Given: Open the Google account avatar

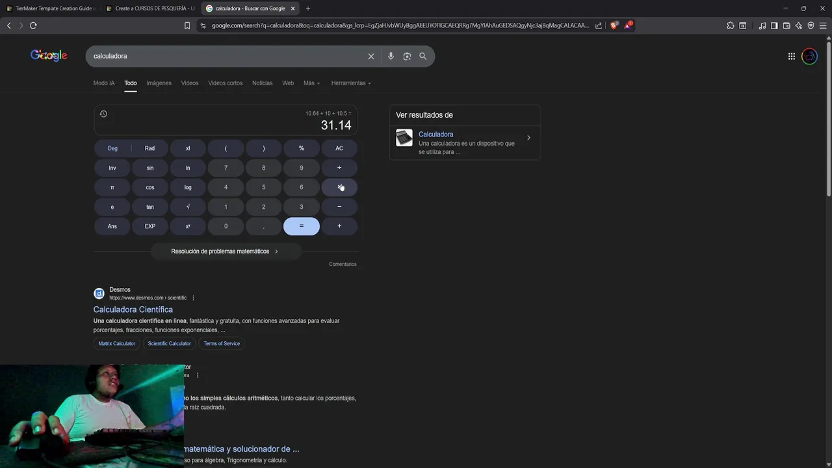Looking at the screenshot, I should [810, 57].
